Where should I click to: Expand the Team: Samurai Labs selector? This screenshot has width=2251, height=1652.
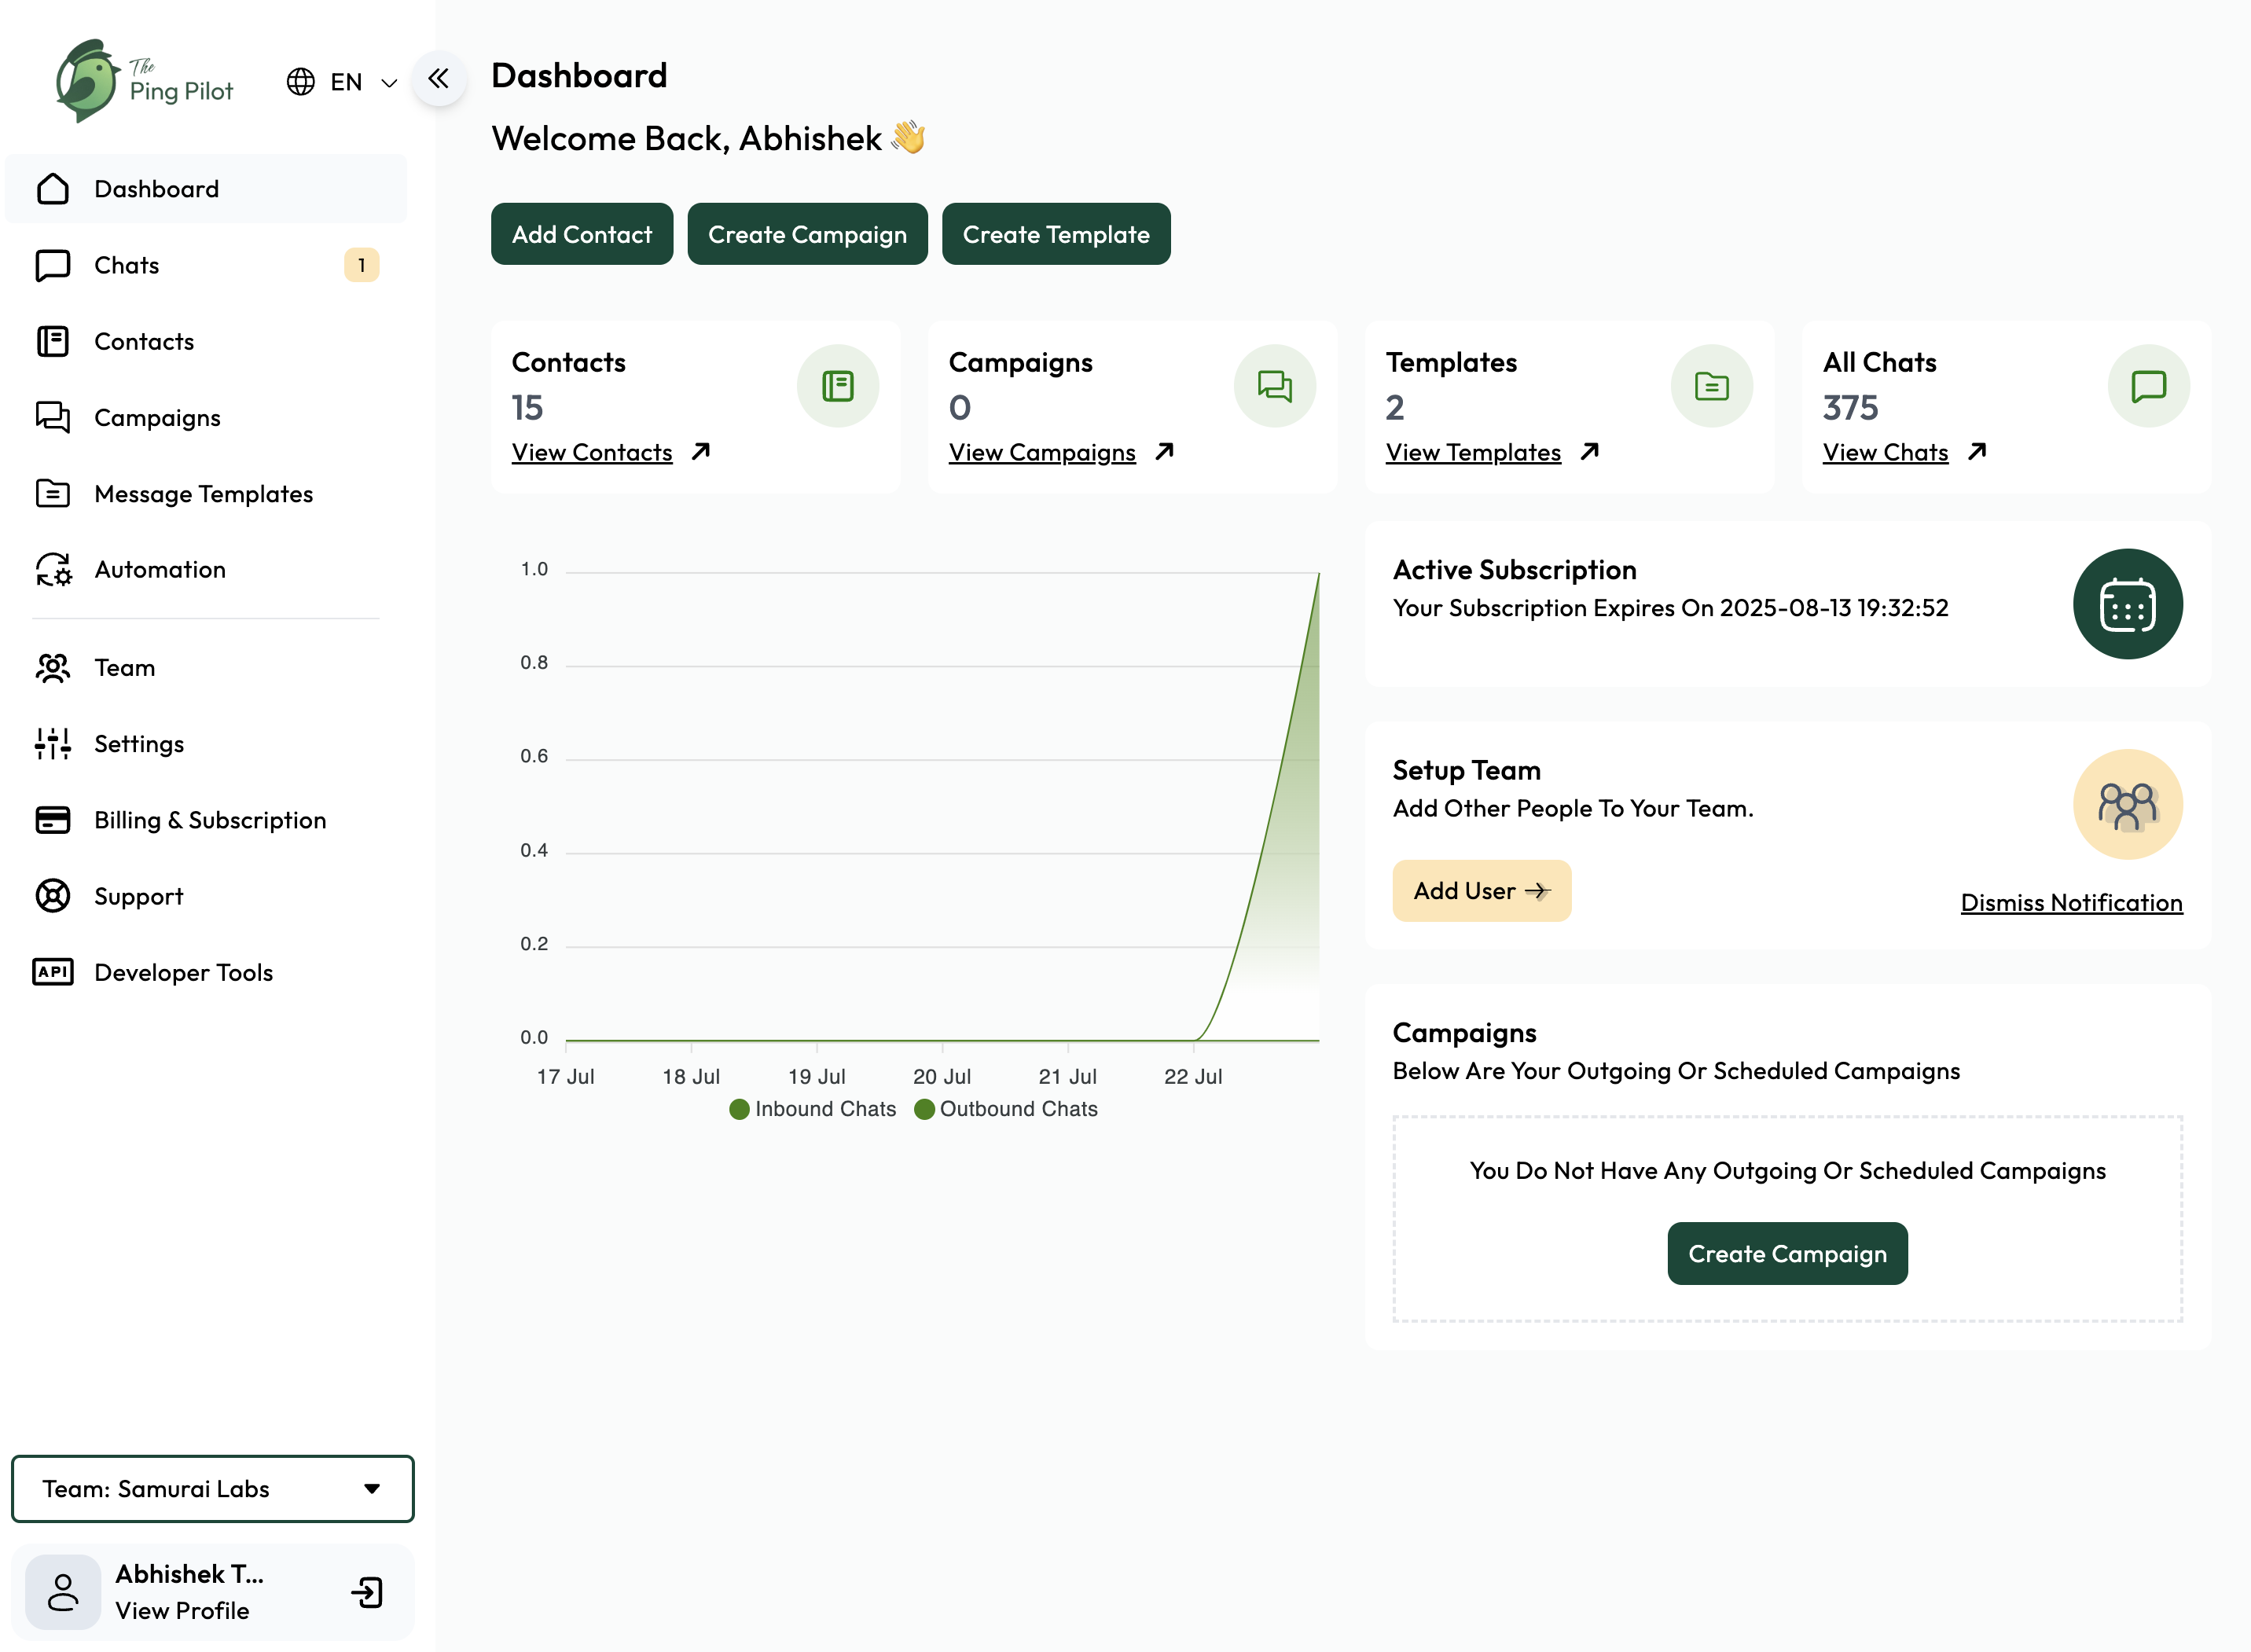212,1488
